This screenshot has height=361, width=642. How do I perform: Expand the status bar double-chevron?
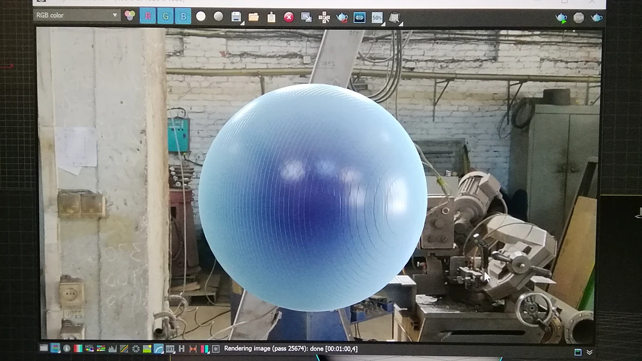tap(590, 352)
